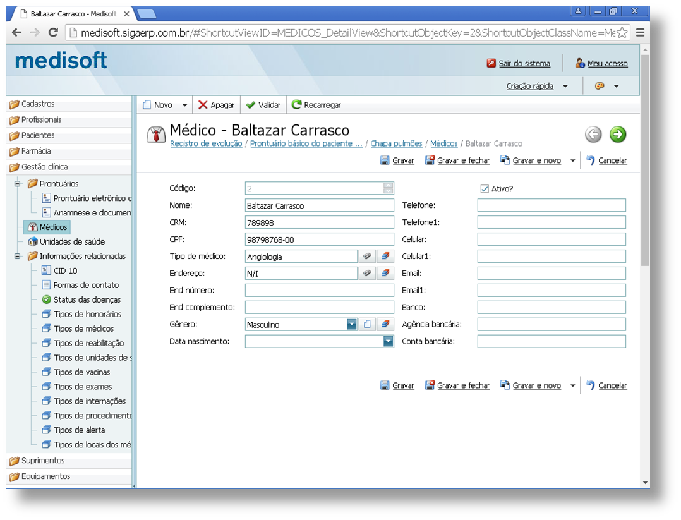Open Pacientes navigation group
Screen dimensions: 681x520
(69, 136)
